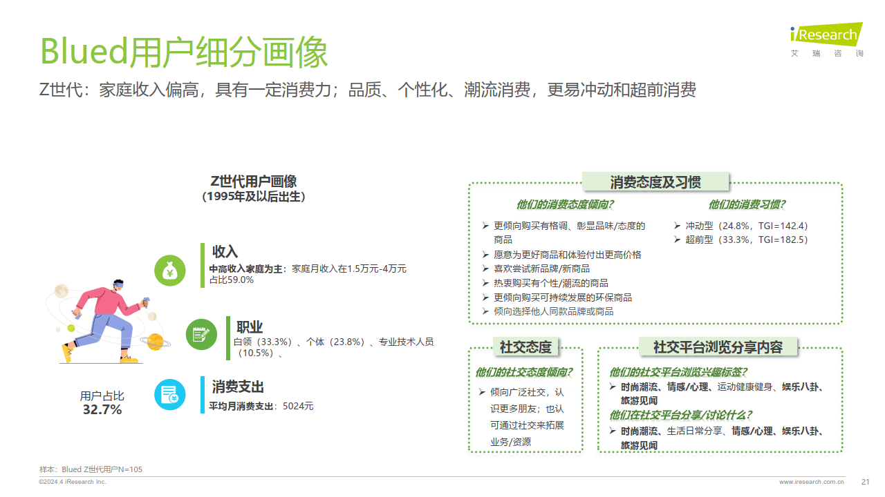The image size is (885, 497).
Task: Click the ©2024.4 iResearch Inc. footer
Action: tap(73, 482)
